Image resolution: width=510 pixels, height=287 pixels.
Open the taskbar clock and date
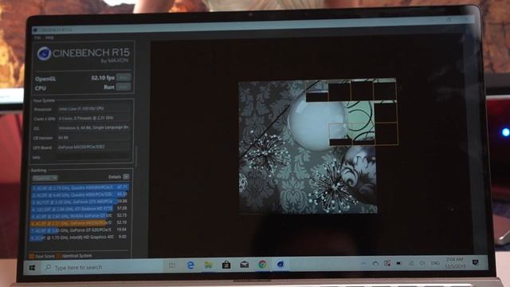tap(454, 262)
